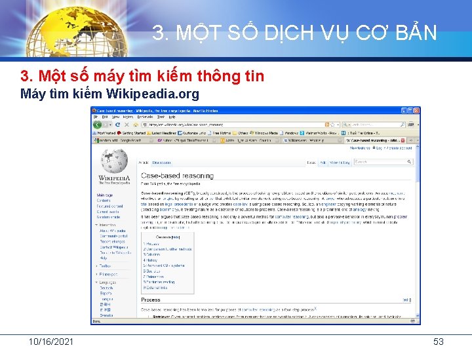Open Windows Media bookmark
472x354 pixels.
[x=264, y=132]
